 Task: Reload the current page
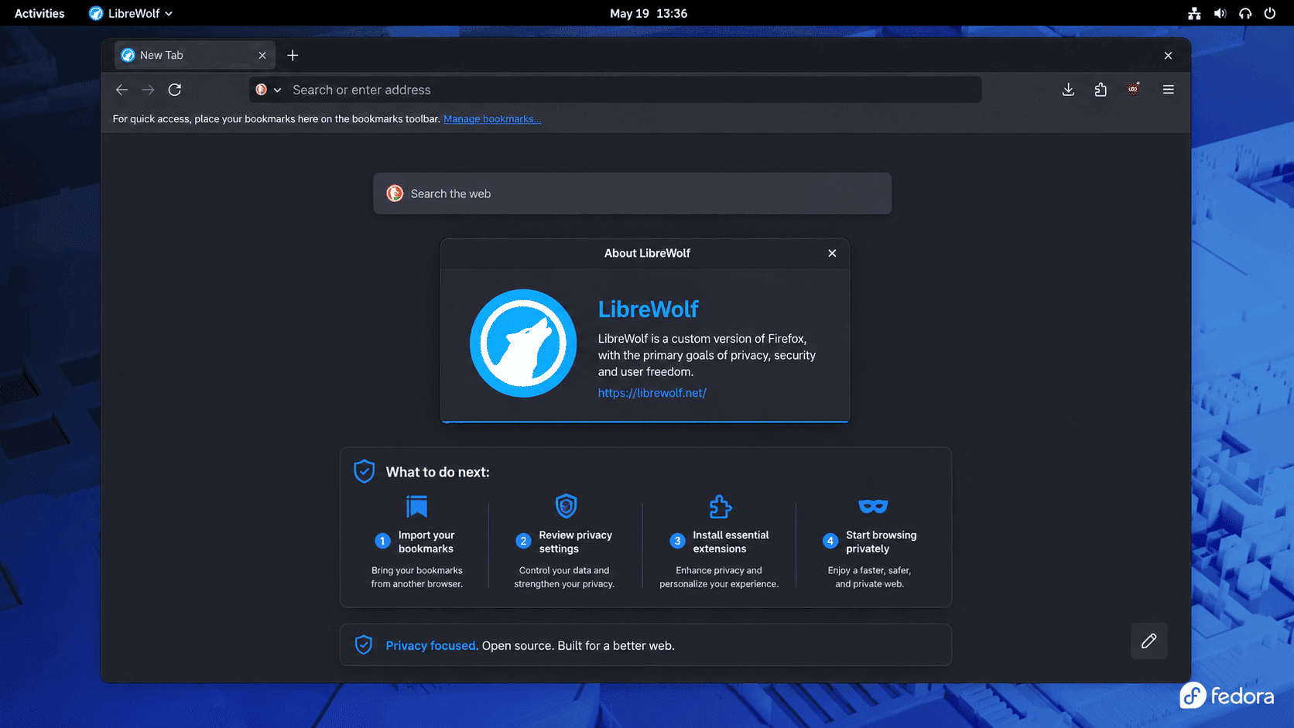click(175, 90)
